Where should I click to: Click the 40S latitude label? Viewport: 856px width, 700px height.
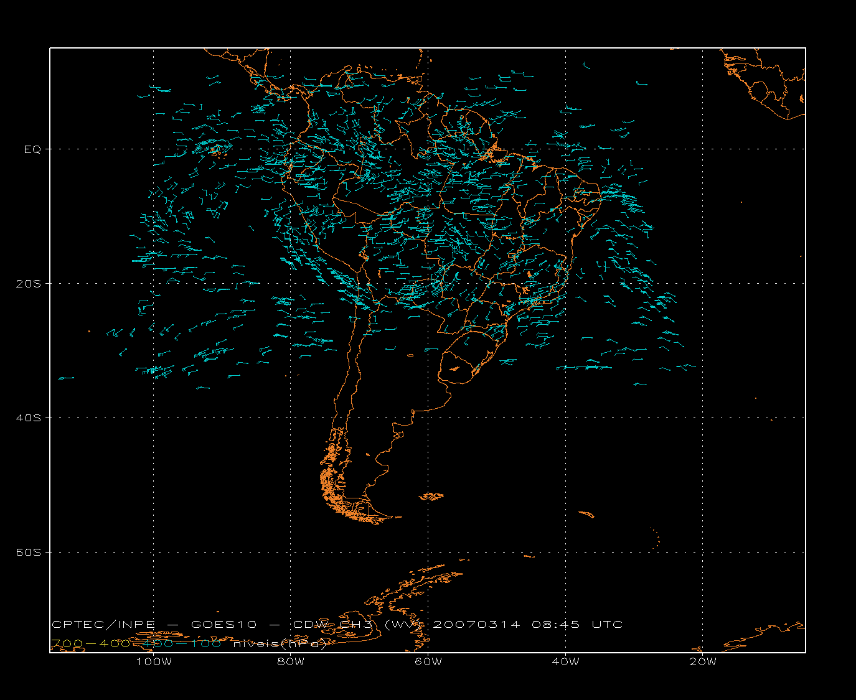pos(29,418)
